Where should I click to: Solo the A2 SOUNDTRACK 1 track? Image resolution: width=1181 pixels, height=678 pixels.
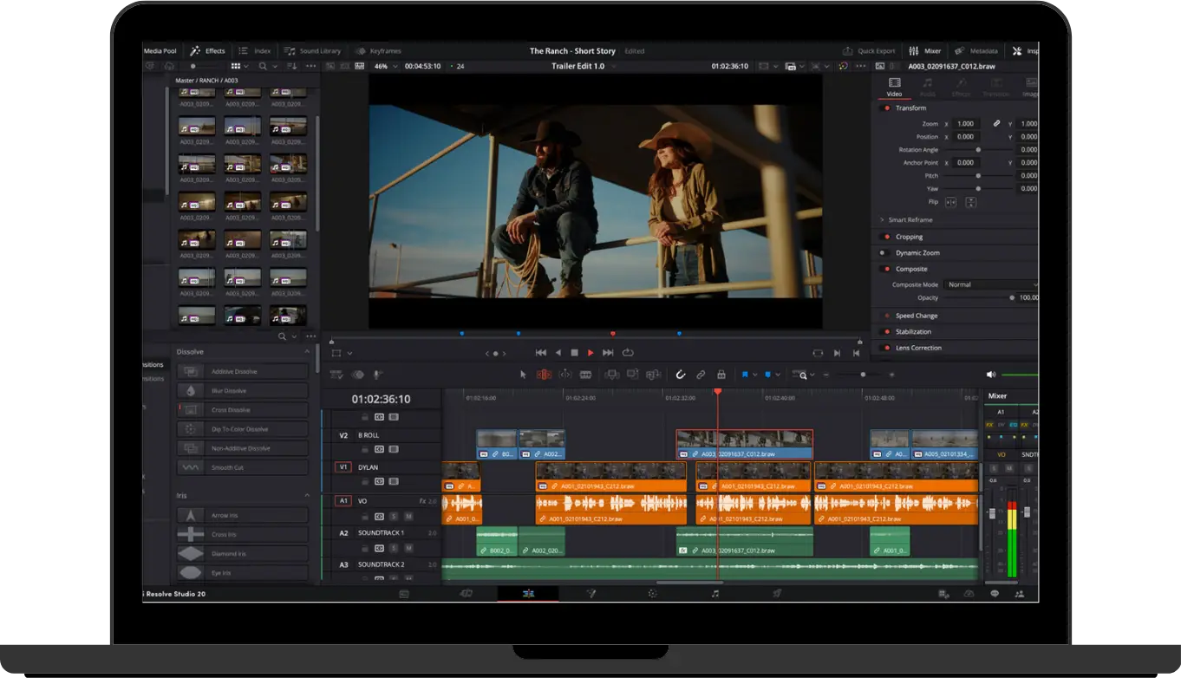pos(394,549)
